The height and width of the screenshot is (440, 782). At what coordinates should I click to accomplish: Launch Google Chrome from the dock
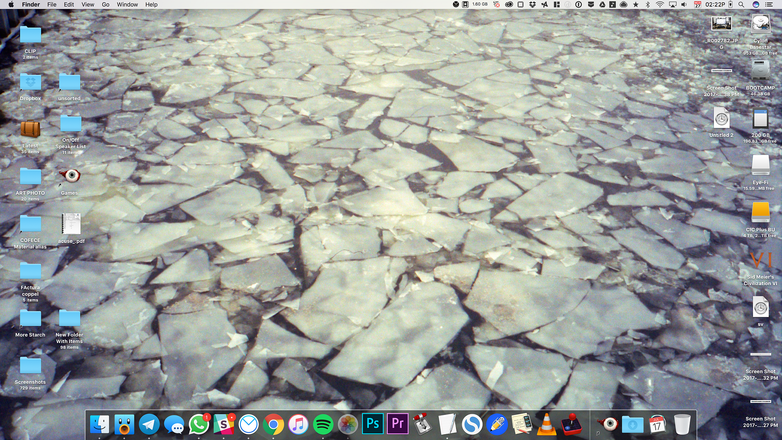(273, 424)
